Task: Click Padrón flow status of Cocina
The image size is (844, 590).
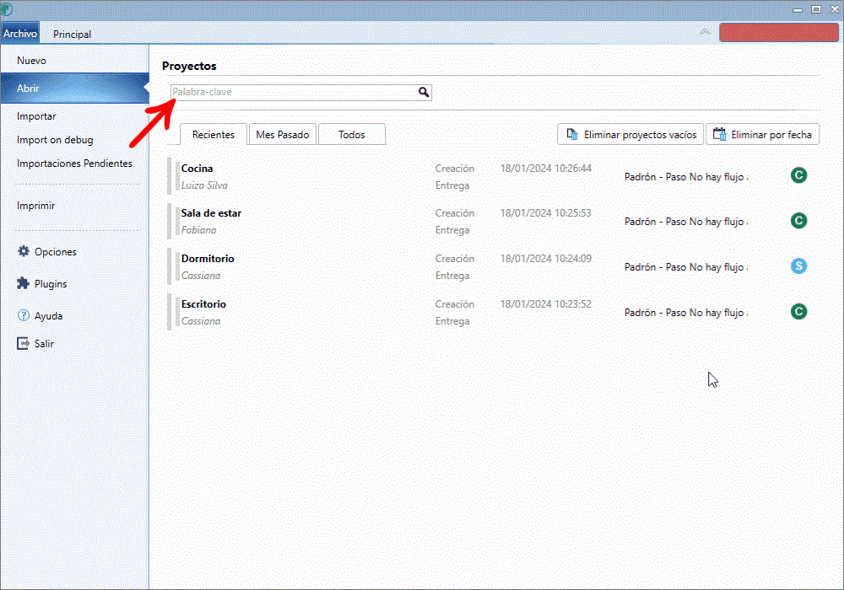Action: pyautogui.click(x=686, y=177)
